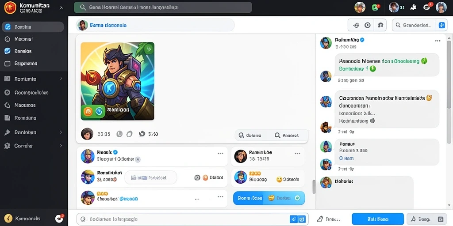Click the orange round icon on the hero card

(x=88, y=111)
